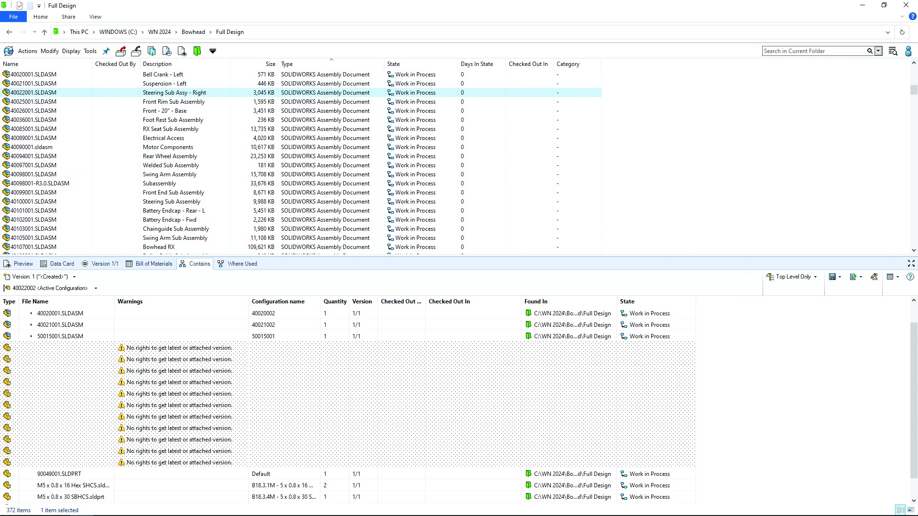Click the Check Out icon in toolbar
The width and height of the screenshot is (918, 516).
(120, 51)
